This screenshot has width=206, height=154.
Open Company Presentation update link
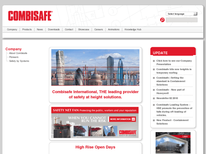pos(174,62)
